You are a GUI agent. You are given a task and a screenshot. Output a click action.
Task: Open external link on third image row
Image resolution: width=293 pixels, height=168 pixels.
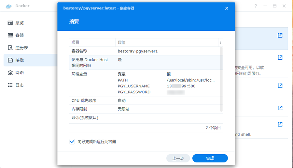click(x=280, y=86)
